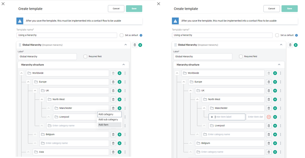Delete Belgium category in left panel
305x158 pixels.
113,134
